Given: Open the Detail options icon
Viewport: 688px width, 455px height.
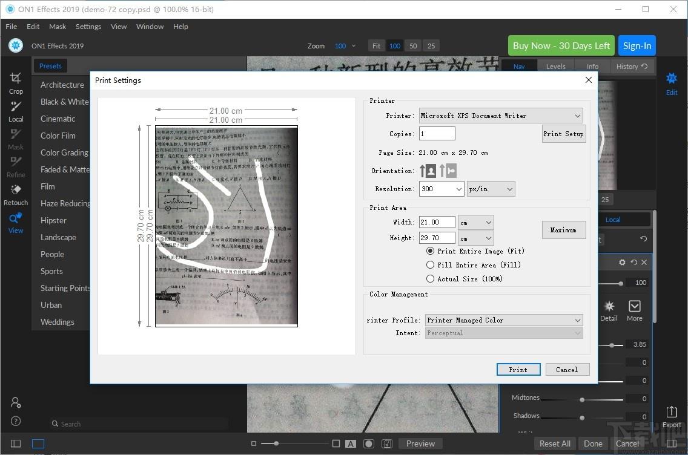Looking at the screenshot, I should pyautogui.click(x=609, y=311).
